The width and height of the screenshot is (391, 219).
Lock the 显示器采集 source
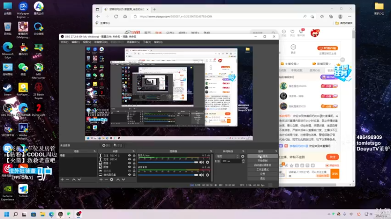(x=134, y=175)
